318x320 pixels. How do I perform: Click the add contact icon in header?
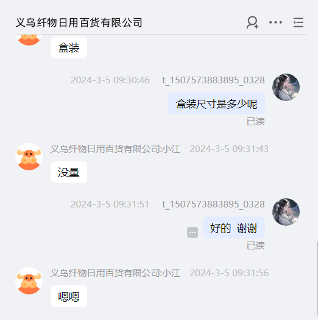[x=252, y=23]
